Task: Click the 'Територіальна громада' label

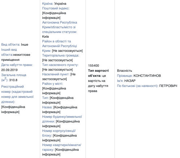Action: click(60, 55)
